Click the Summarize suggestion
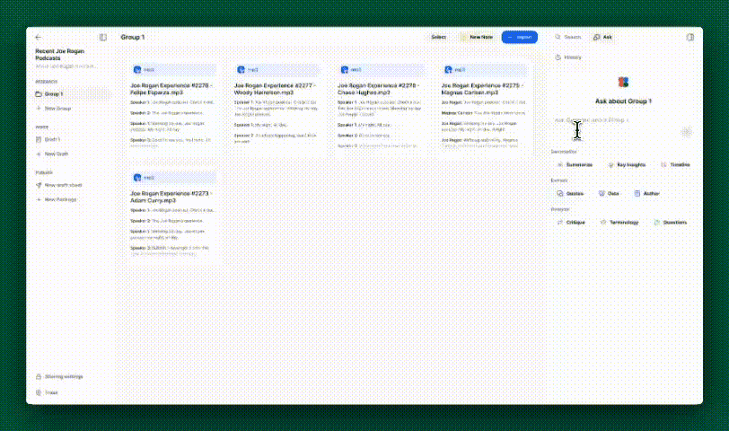This screenshot has width=729, height=431. pyautogui.click(x=575, y=164)
